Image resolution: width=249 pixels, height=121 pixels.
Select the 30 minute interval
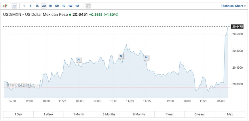(x=43, y=6)
